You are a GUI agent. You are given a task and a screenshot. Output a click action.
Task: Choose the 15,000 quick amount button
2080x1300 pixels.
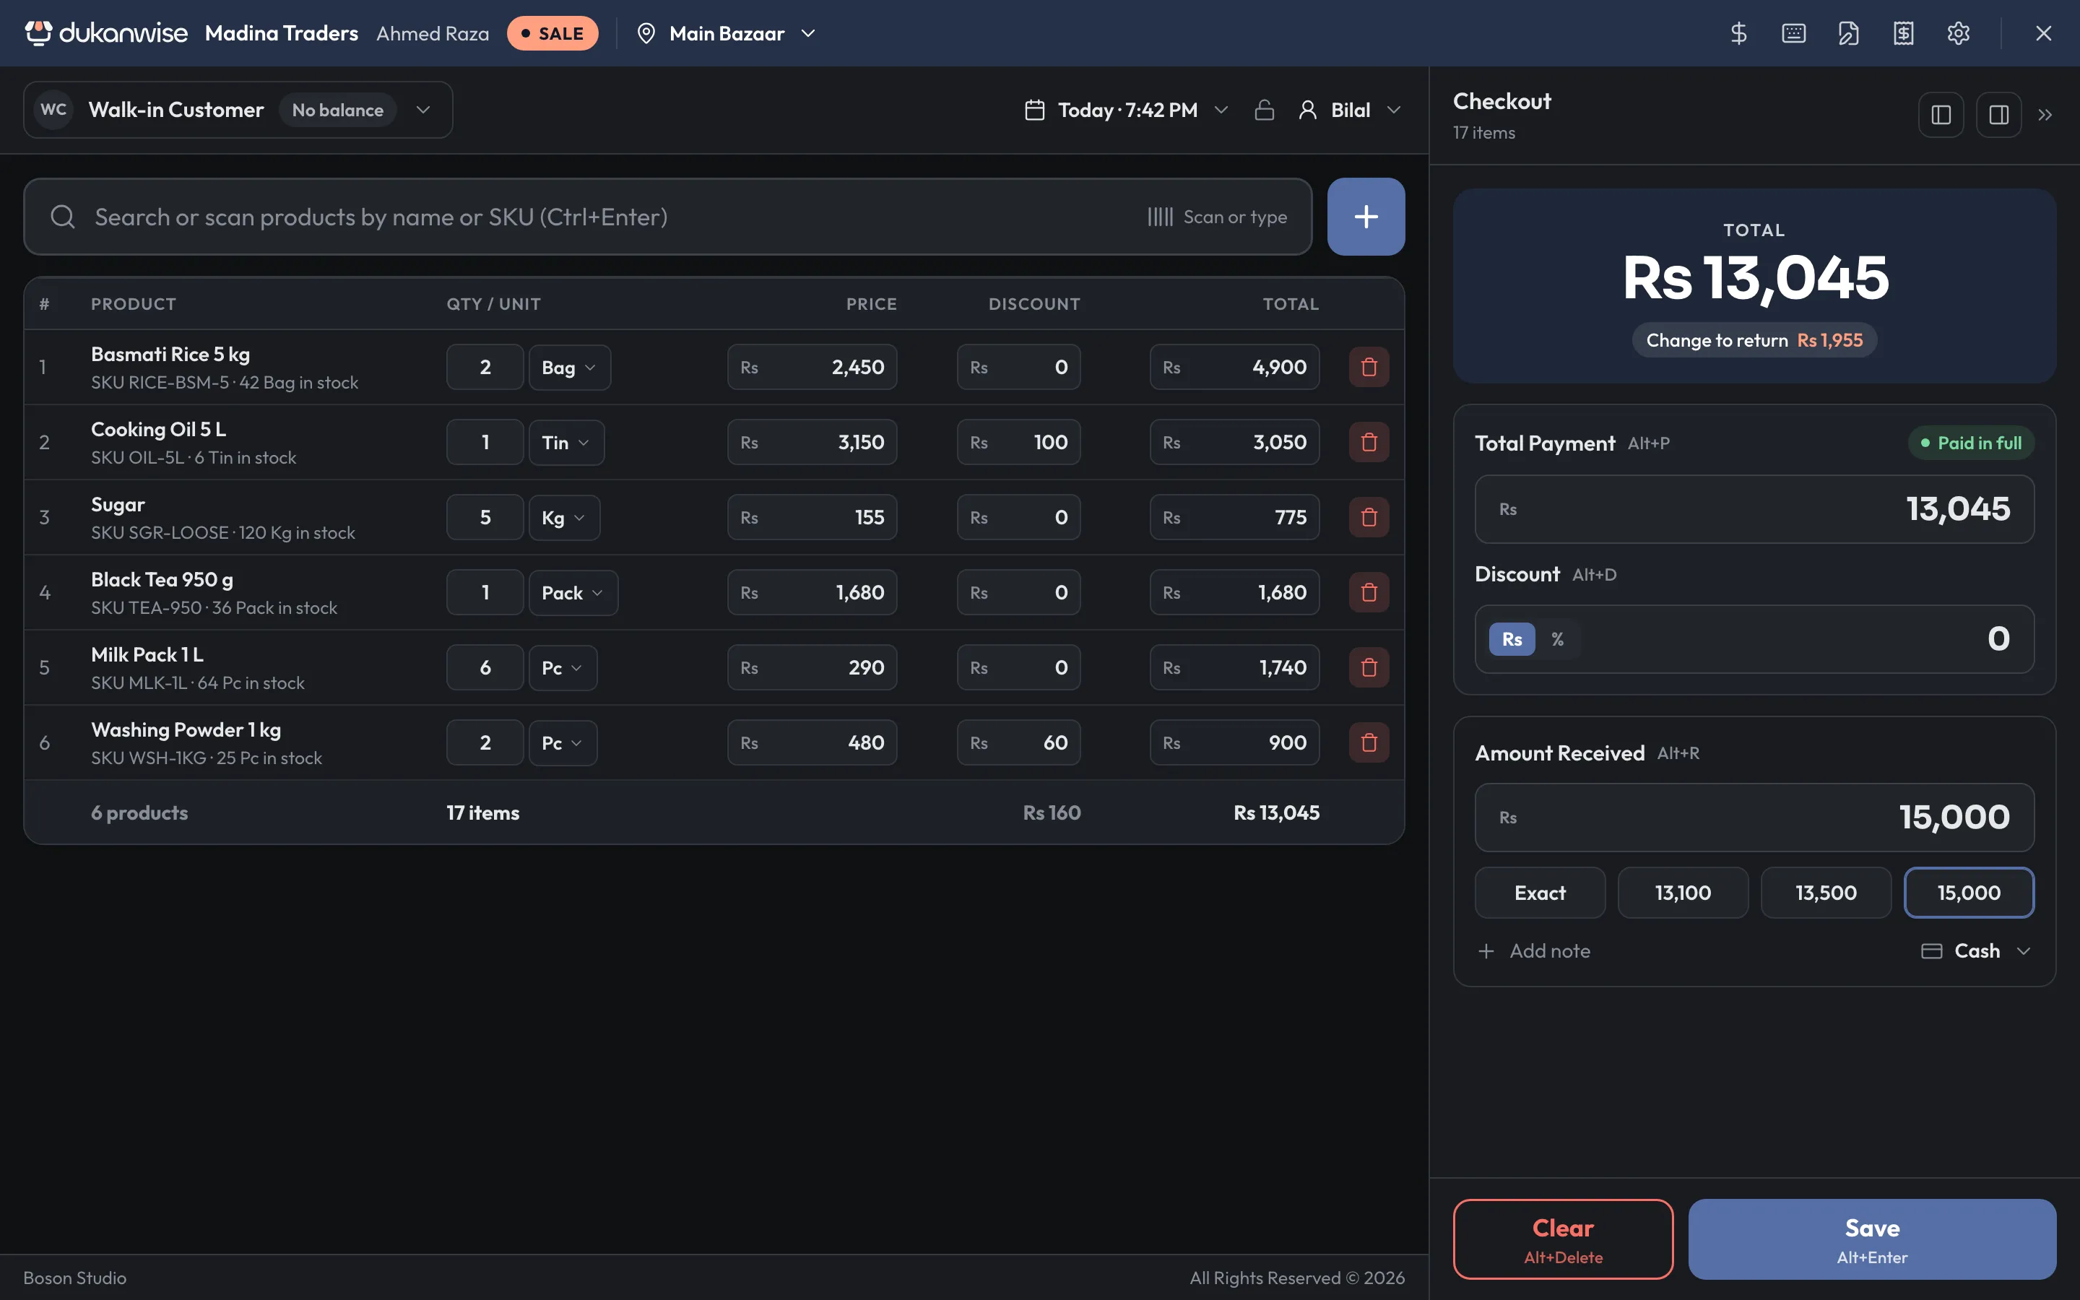[1969, 893]
